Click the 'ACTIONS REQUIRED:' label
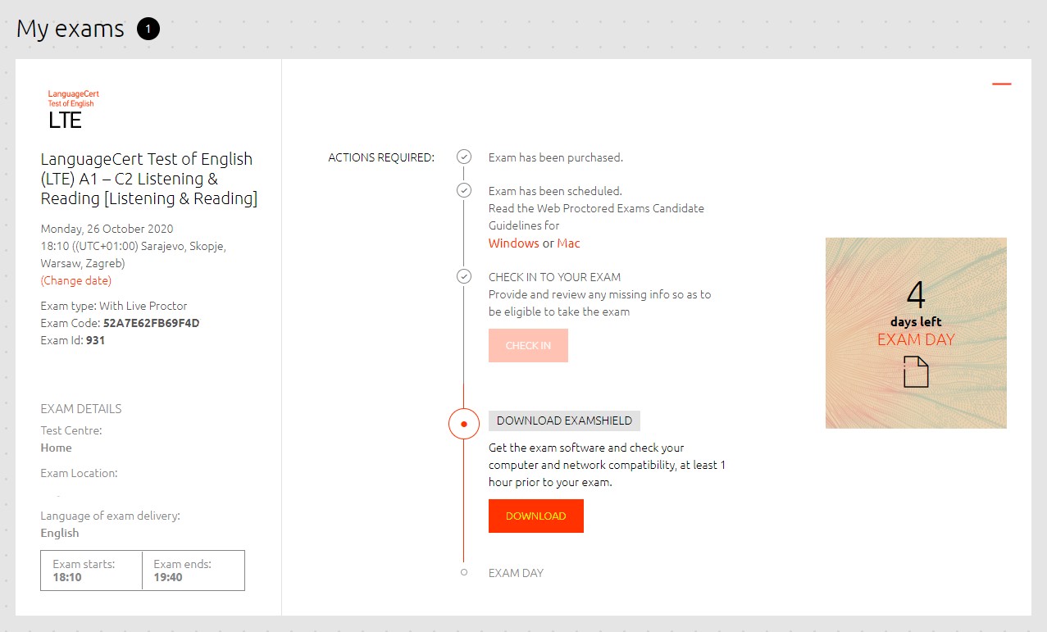This screenshot has width=1047, height=632. [381, 157]
